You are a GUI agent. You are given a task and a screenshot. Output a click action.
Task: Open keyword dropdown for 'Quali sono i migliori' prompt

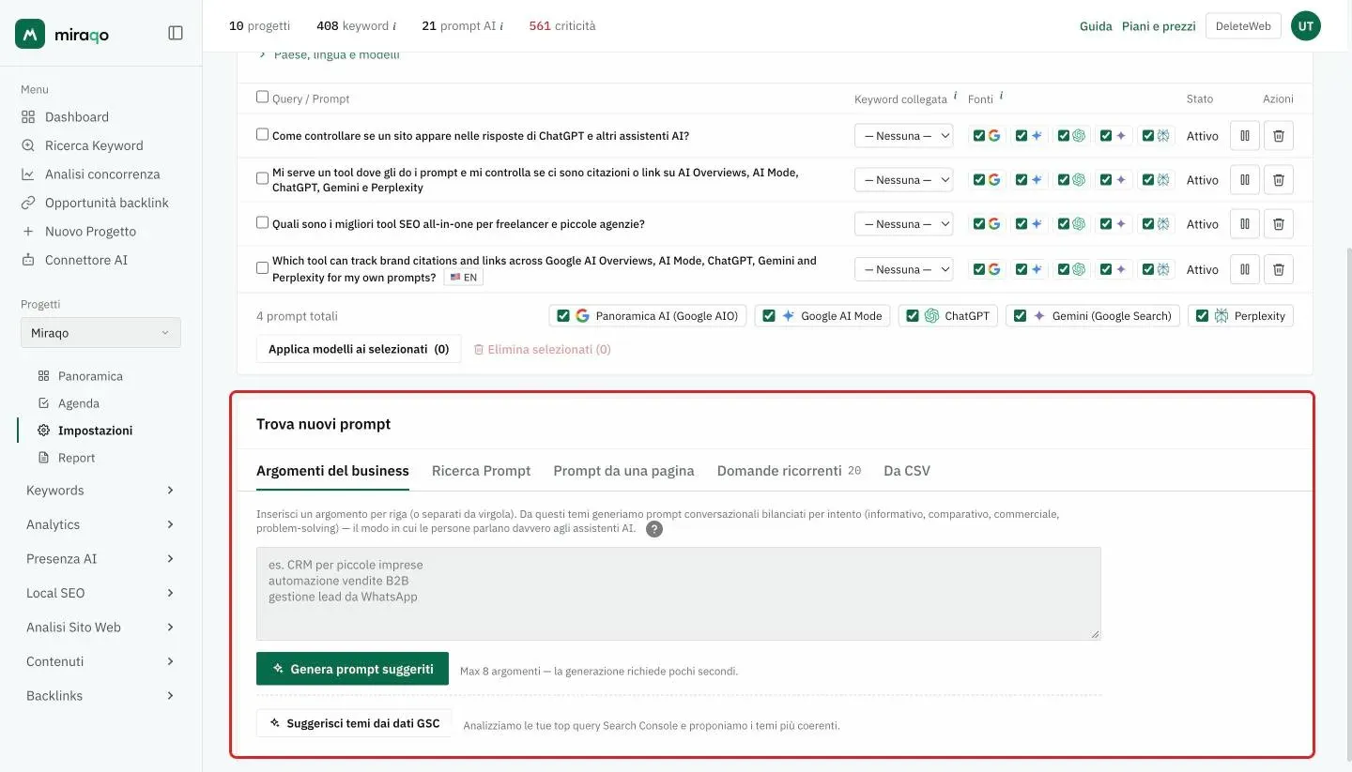903,224
